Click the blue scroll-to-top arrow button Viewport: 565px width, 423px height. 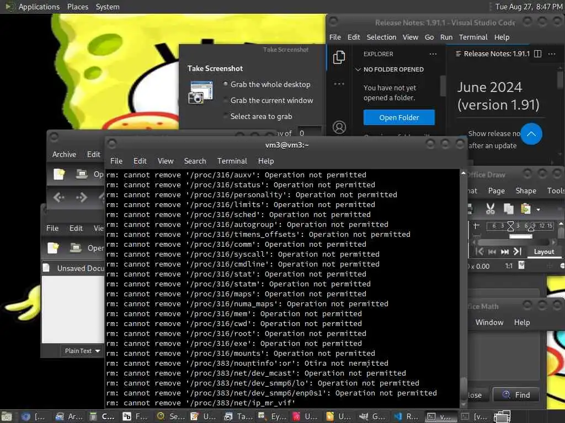click(x=531, y=134)
